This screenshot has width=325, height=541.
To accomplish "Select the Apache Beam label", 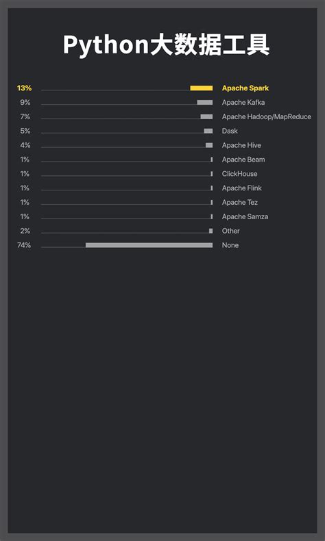I will click(243, 160).
